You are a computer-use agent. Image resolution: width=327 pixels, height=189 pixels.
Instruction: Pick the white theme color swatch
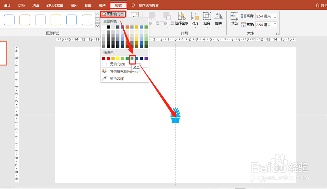pos(104,27)
